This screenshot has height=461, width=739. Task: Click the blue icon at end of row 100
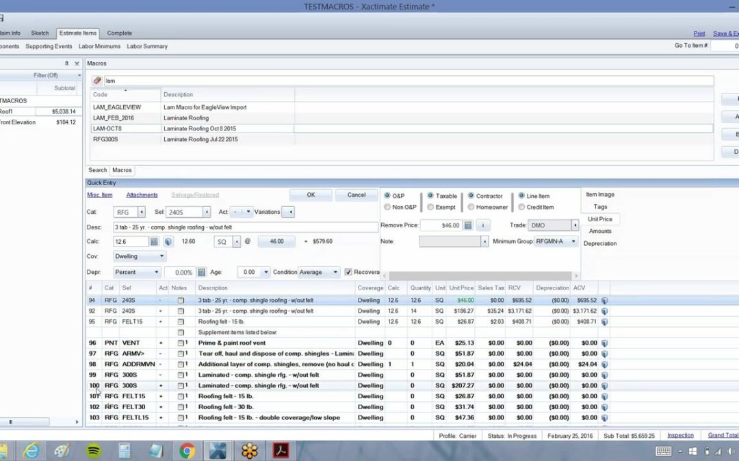[x=604, y=386]
